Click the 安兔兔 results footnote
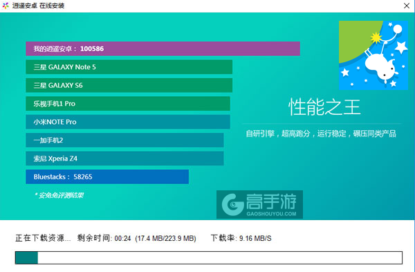Viewport: 415px width, 272px height. click(x=59, y=195)
